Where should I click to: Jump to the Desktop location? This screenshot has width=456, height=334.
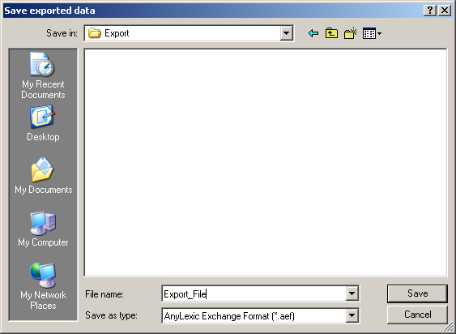(43, 123)
